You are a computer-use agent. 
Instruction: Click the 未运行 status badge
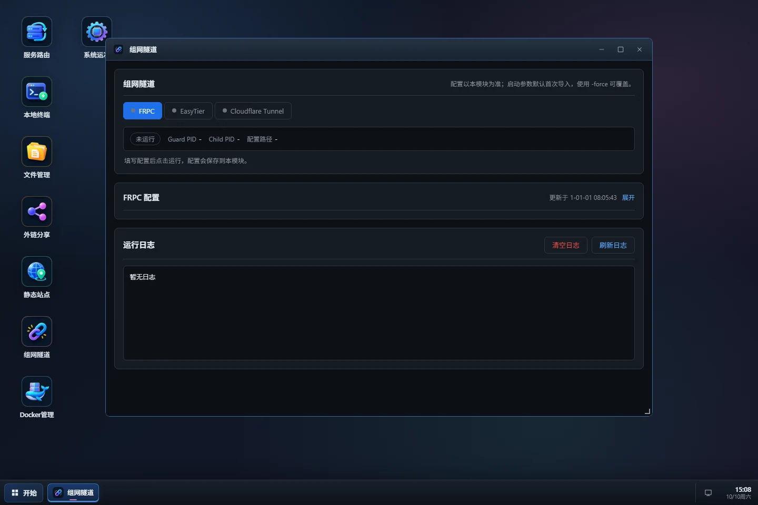coord(145,139)
